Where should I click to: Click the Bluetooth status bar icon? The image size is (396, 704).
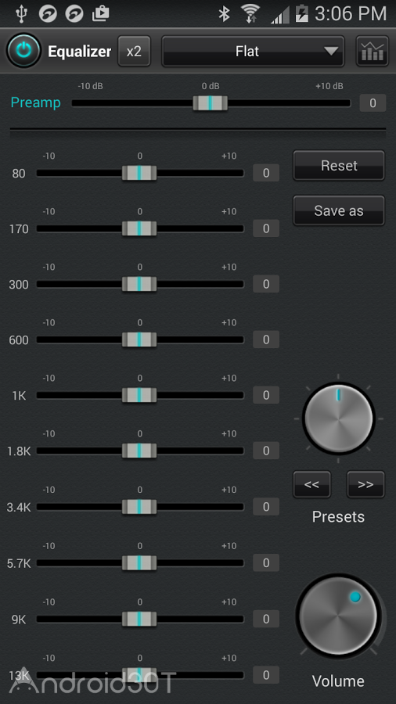[224, 13]
